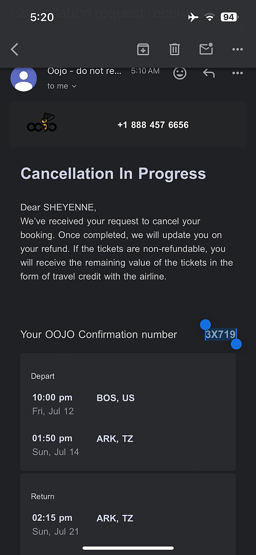Mark email as unread with envelope icon
Screen dimensions: 256x555
[206, 50]
